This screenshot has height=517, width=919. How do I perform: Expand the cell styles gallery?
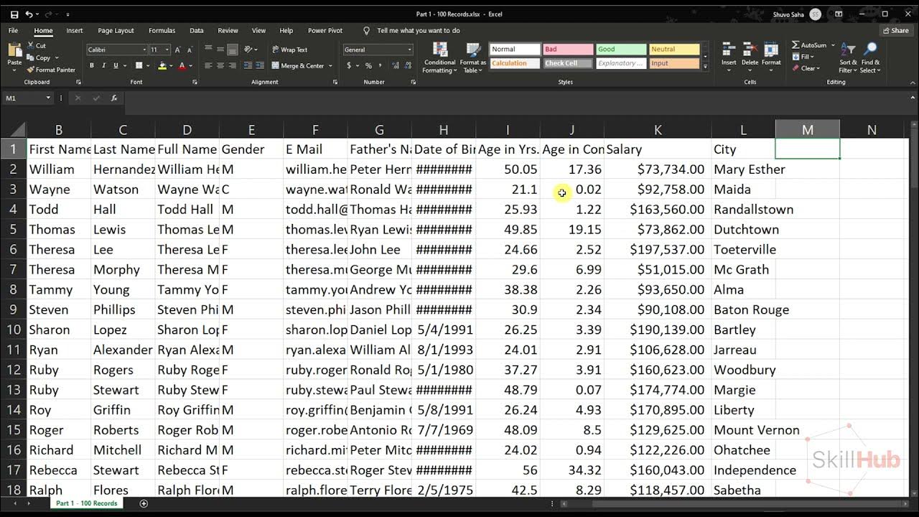pyautogui.click(x=705, y=66)
